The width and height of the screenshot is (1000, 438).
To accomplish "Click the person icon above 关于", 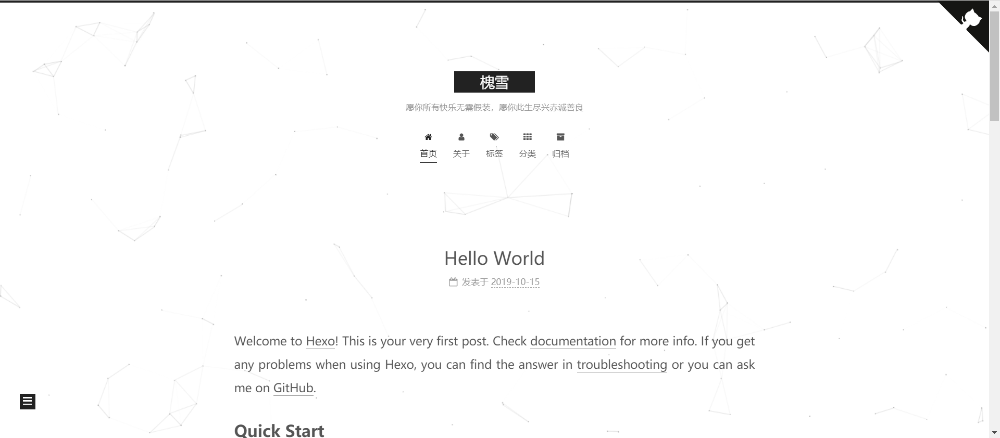I will point(461,137).
